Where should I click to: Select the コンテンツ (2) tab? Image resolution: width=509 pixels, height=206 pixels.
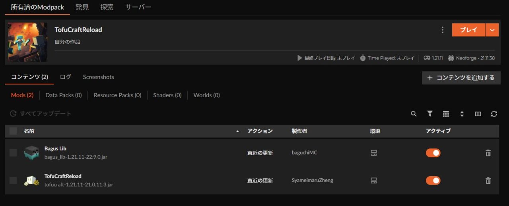point(29,77)
